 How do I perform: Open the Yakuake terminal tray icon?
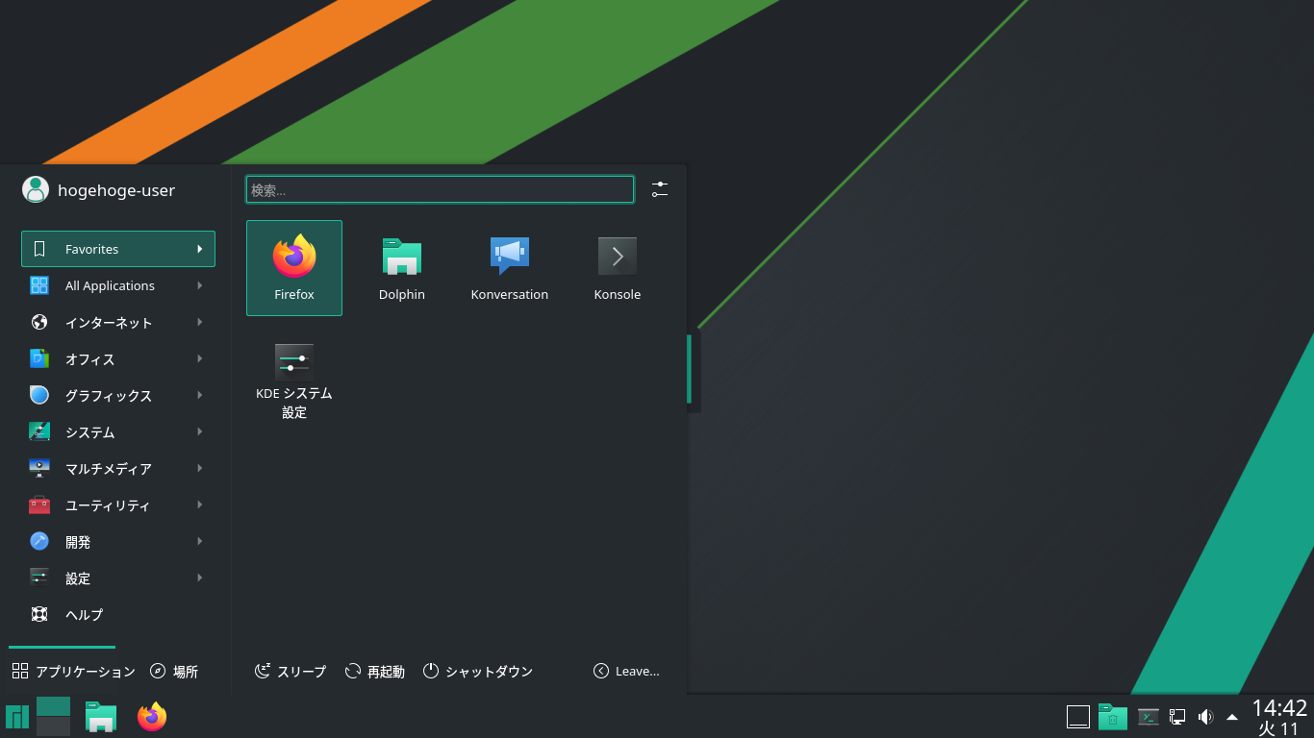pyautogui.click(x=1148, y=717)
